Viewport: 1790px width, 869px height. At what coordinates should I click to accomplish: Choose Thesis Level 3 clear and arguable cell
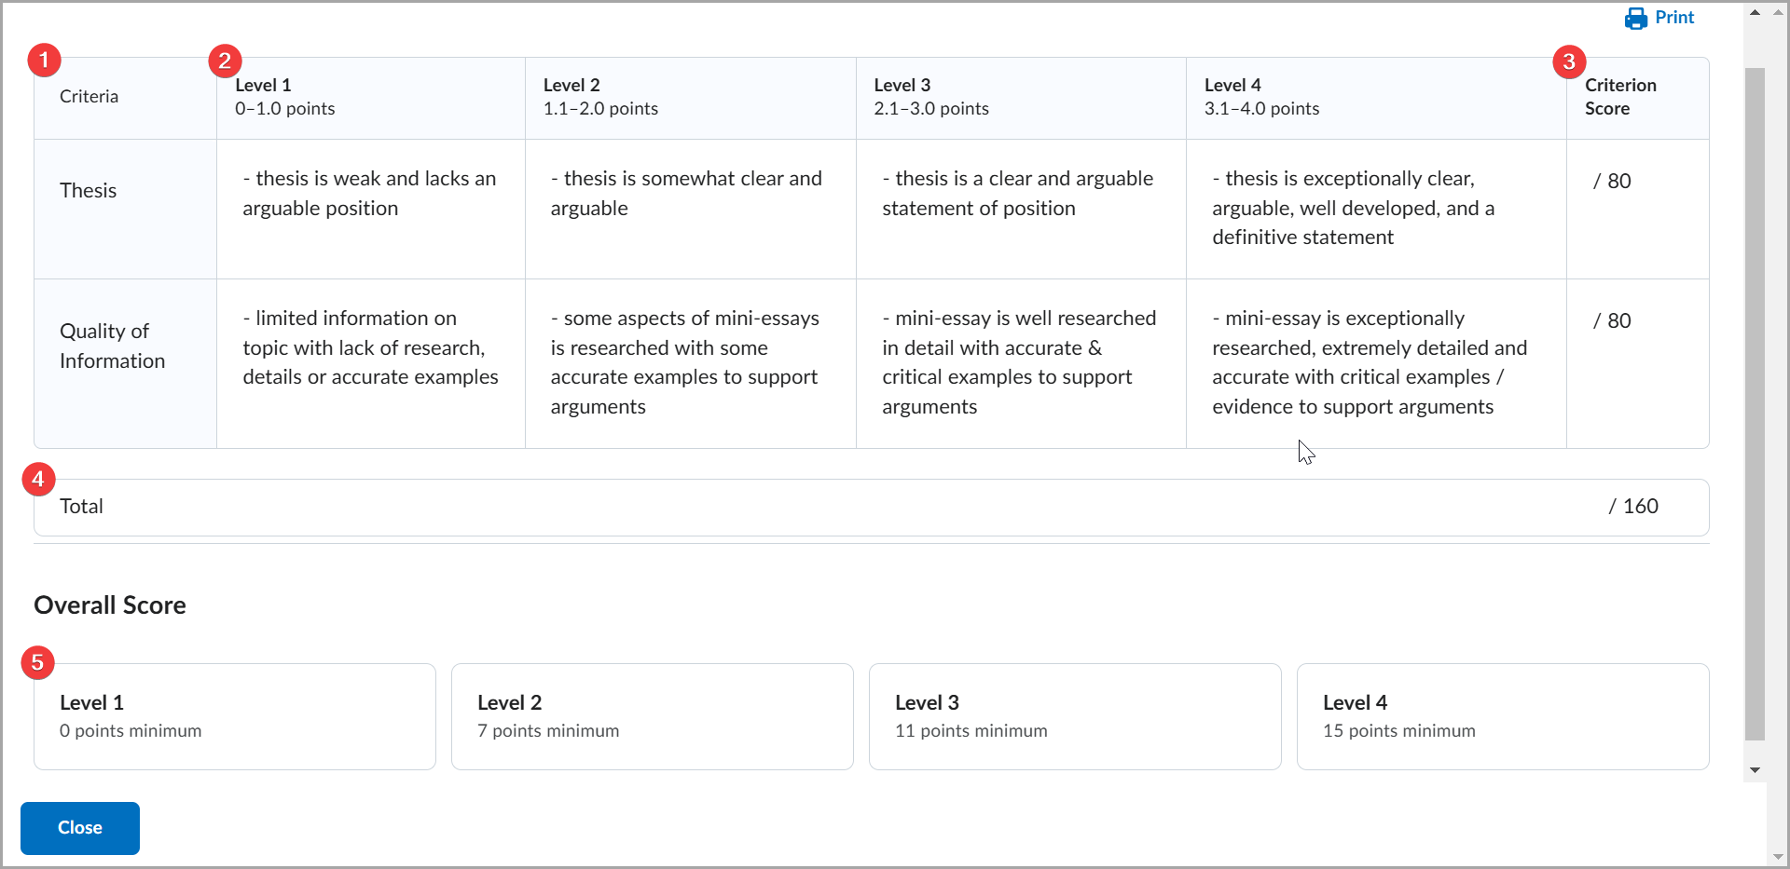1021,210
